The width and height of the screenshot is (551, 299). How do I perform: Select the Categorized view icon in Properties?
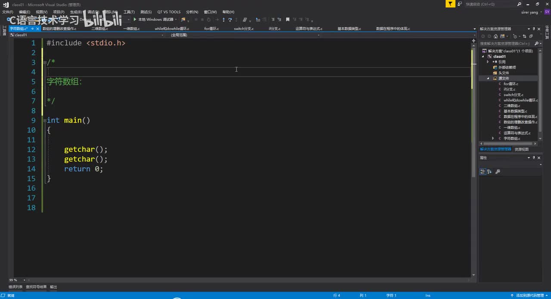[483, 171]
